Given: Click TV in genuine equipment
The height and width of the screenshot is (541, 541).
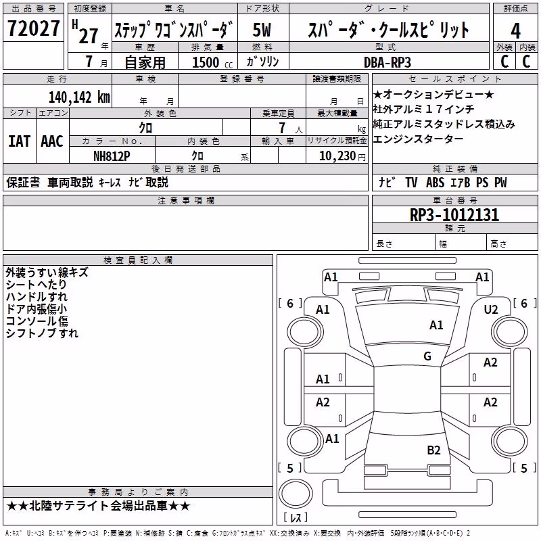Looking at the screenshot, I should pos(411,182).
